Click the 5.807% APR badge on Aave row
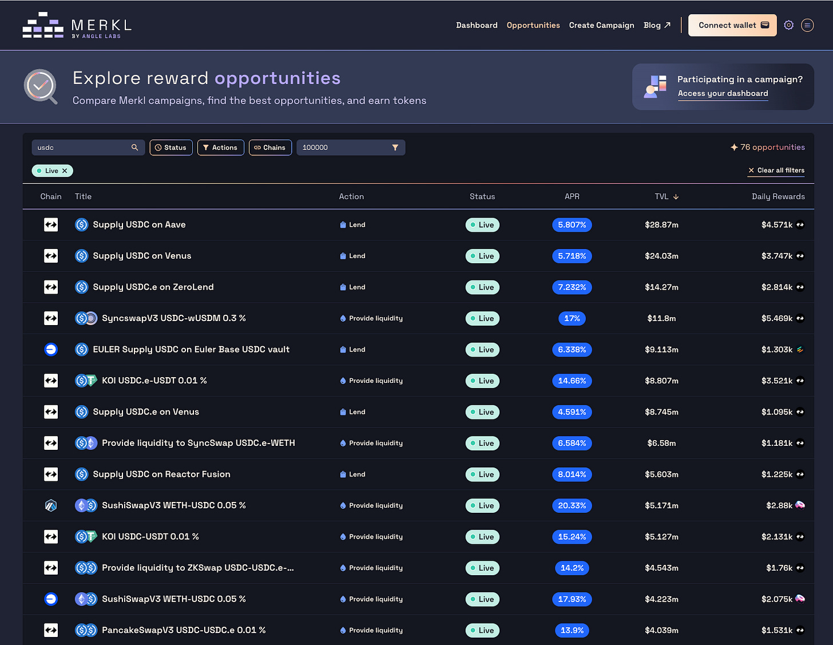Viewport: 833px width, 645px height. (572, 224)
